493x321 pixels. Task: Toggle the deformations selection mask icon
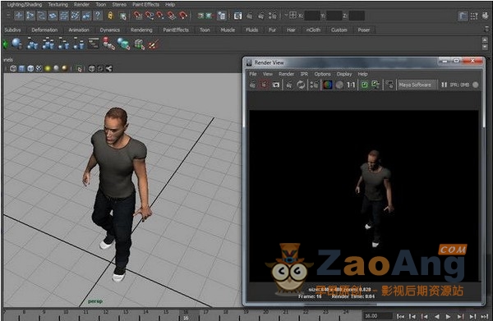[x=64, y=16]
